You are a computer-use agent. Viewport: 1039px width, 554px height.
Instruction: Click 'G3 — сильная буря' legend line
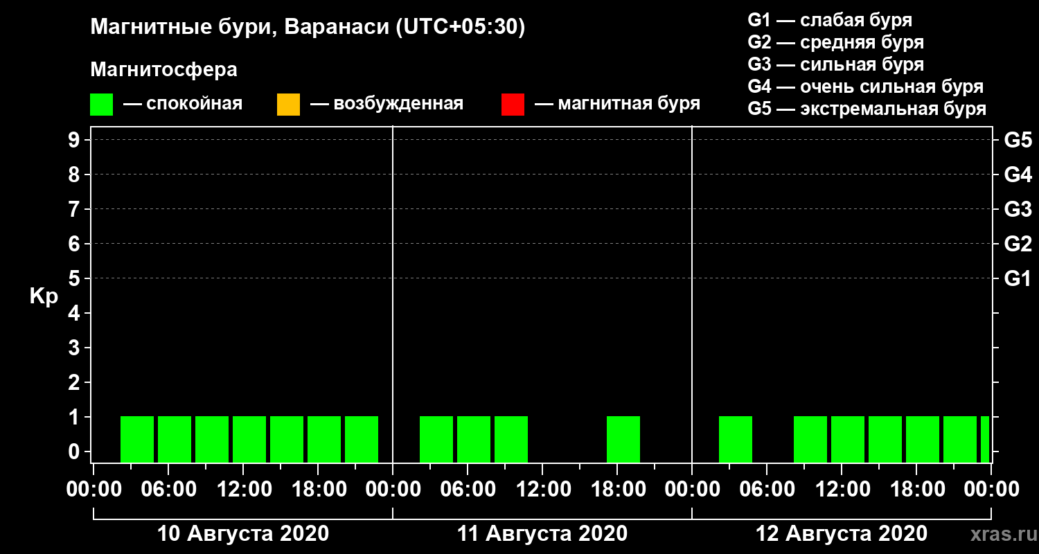835,64
